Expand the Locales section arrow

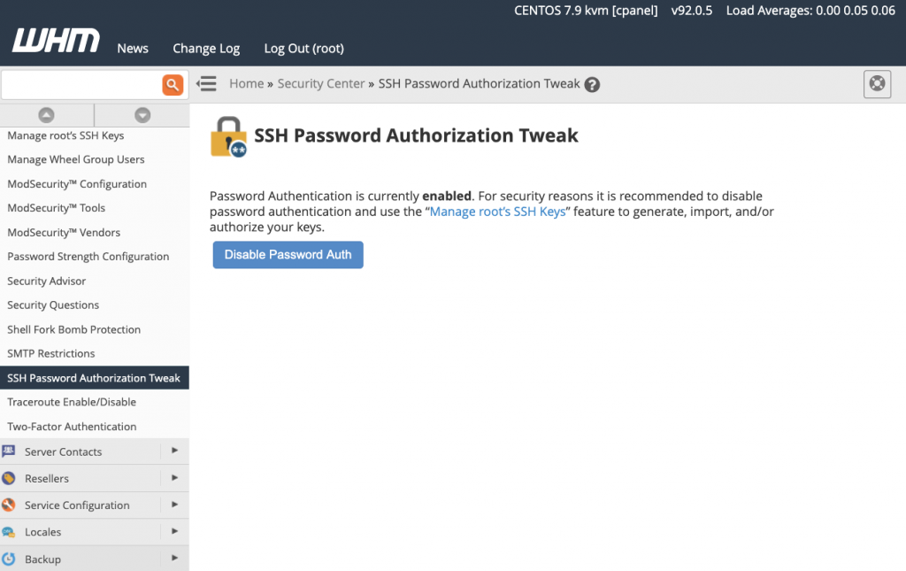click(174, 531)
